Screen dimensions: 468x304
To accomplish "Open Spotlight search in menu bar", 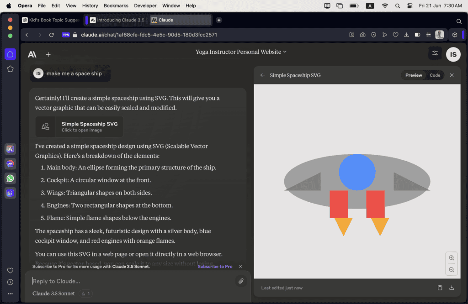I will pyautogui.click(x=397, y=5).
